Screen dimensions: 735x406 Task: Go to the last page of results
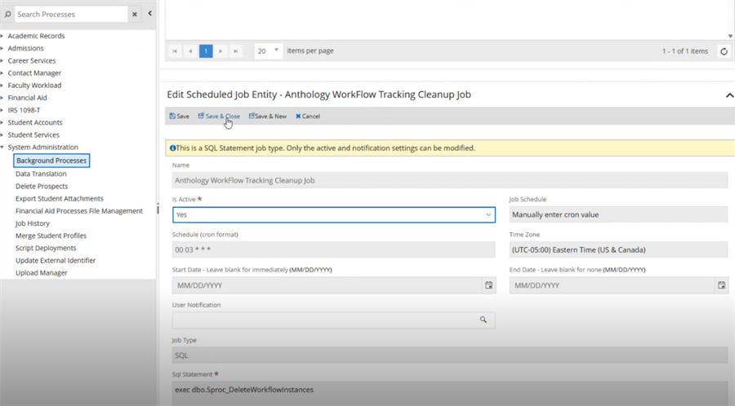(236, 51)
